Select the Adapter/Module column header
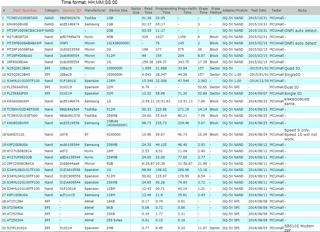This screenshot has height=232, width=320. 235,11
